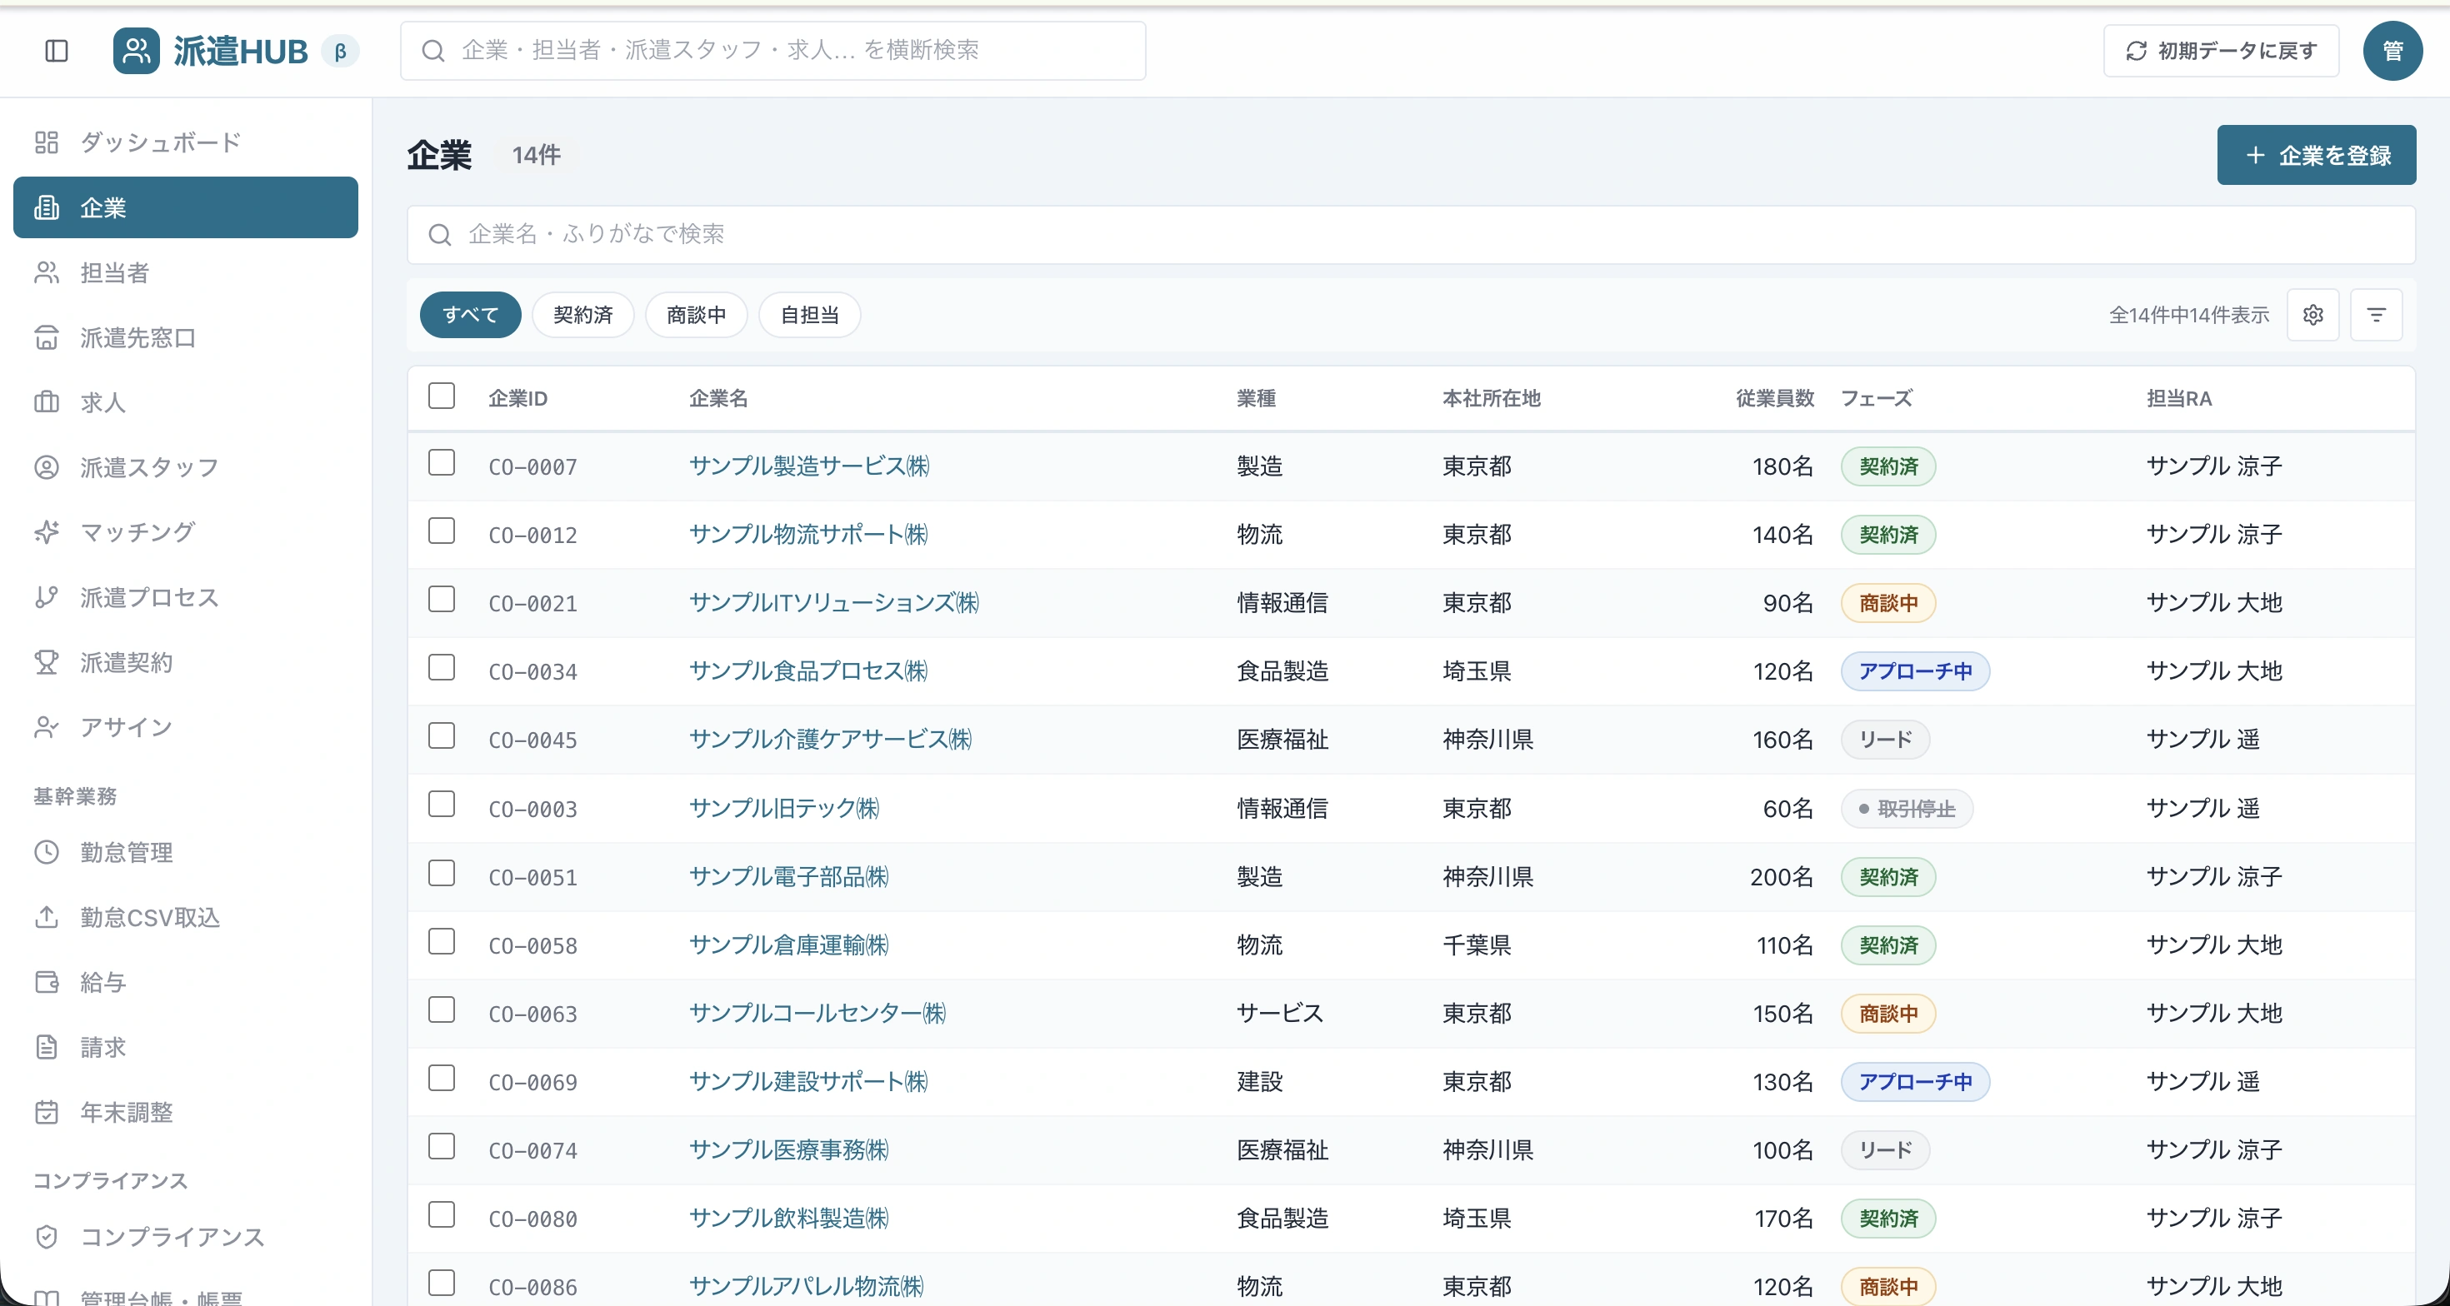Click the フェーズ column header
The image size is (2450, 1306).
pyautogui.click(x=1877, y=398)
